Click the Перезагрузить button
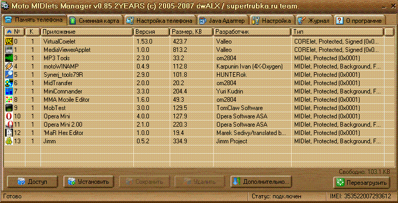Viewport: 398px width, 203px height. [362, 183]
